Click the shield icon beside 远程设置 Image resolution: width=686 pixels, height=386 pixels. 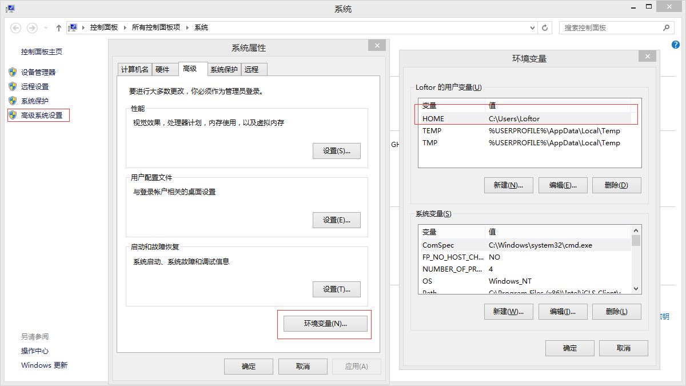tap(13, 86)
